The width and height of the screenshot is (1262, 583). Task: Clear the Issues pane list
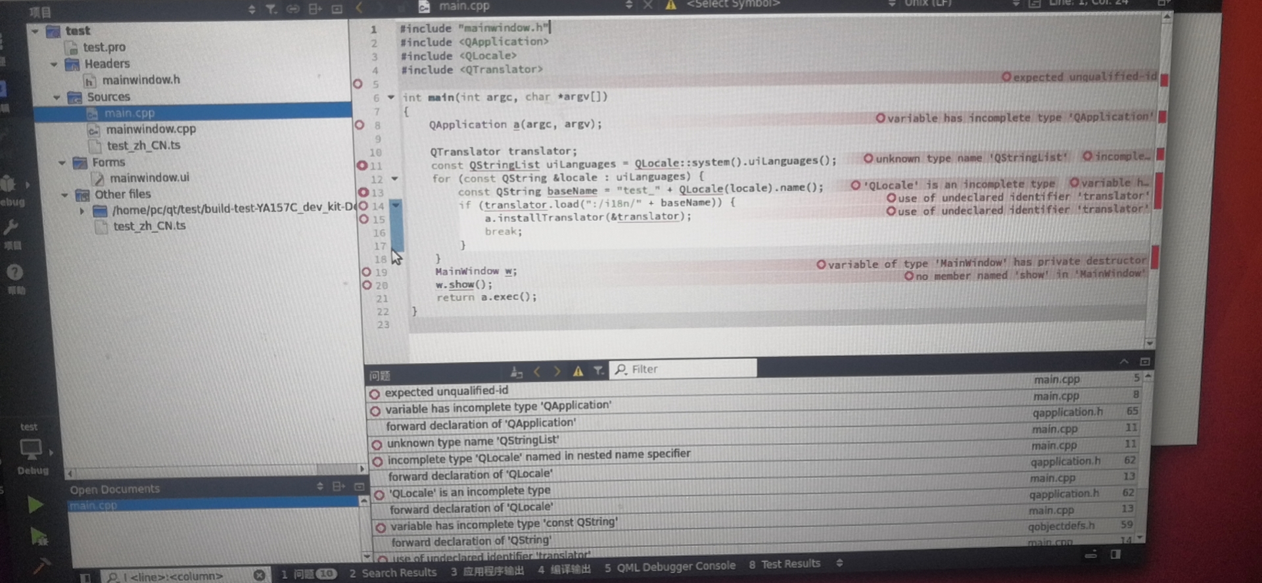coord(517,373)
